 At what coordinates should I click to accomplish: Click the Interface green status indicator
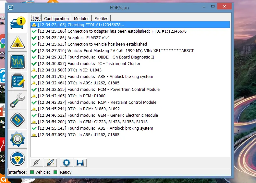32,172
